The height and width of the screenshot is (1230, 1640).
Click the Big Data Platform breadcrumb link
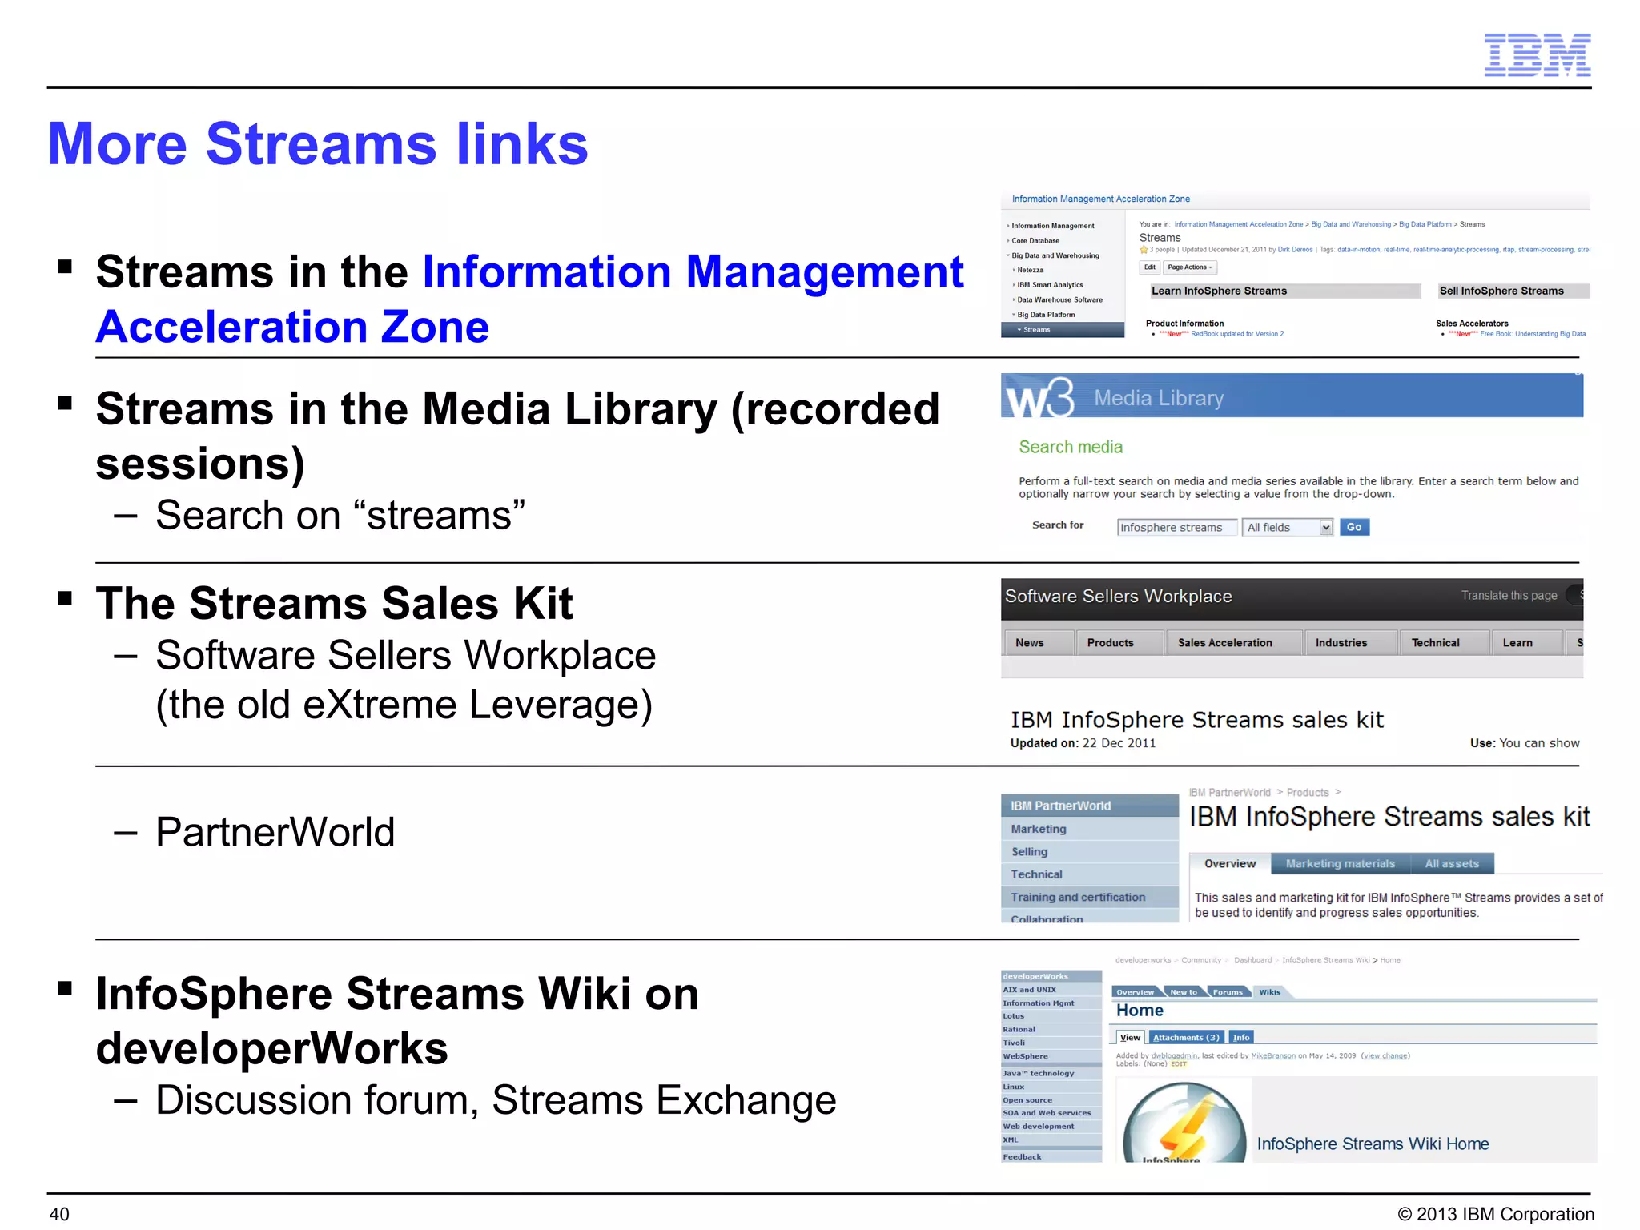click(1425, 224)
